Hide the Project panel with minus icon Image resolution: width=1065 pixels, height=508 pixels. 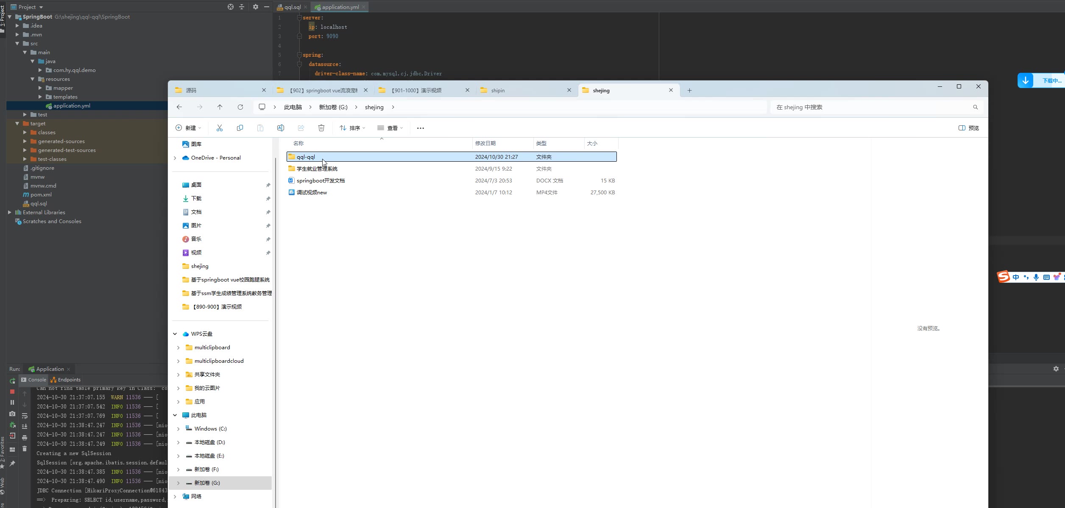[267, 7]
